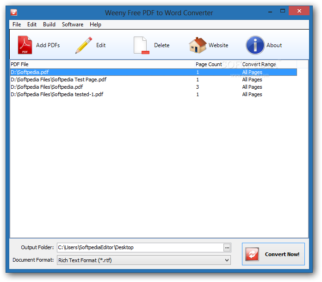Viewport: 322px width, 282px height.
Task: Select the Softpedia tested-1.pdf row
Action: point(154,94)
